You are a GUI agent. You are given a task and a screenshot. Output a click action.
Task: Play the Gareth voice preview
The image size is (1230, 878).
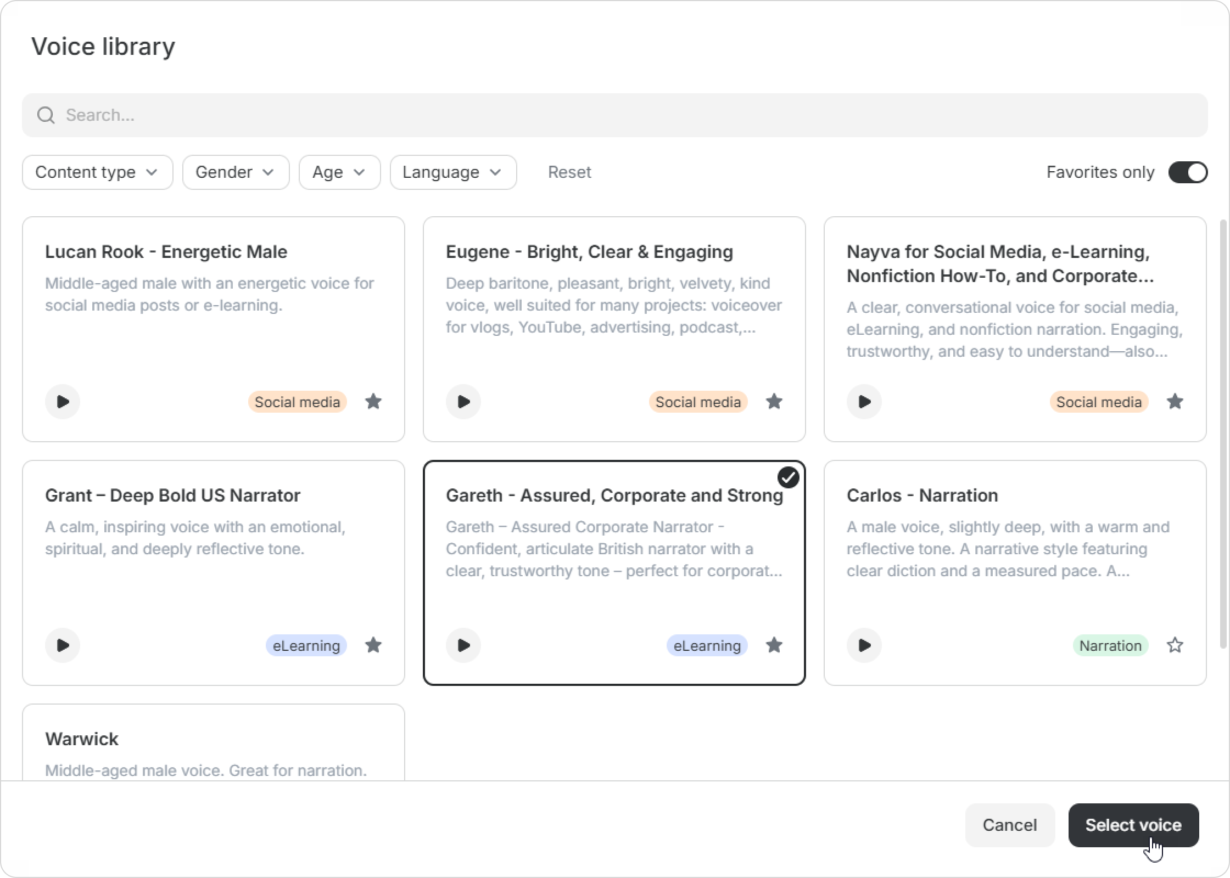point(463,645)
